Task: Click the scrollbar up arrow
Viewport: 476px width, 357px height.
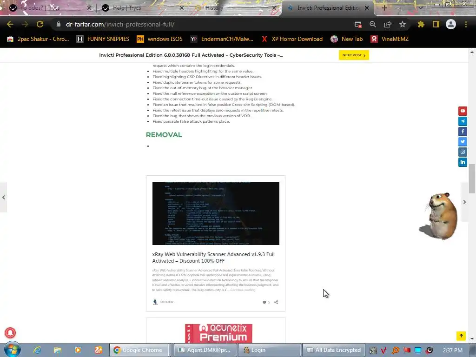Action: (x=472, y=52)
